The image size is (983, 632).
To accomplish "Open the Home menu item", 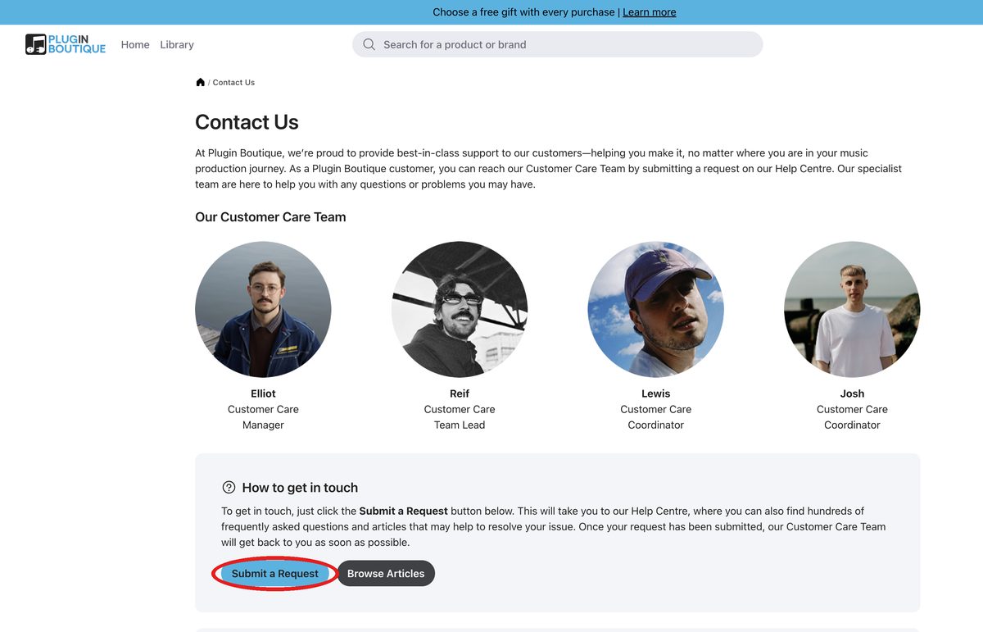I will tap(135, 44).
